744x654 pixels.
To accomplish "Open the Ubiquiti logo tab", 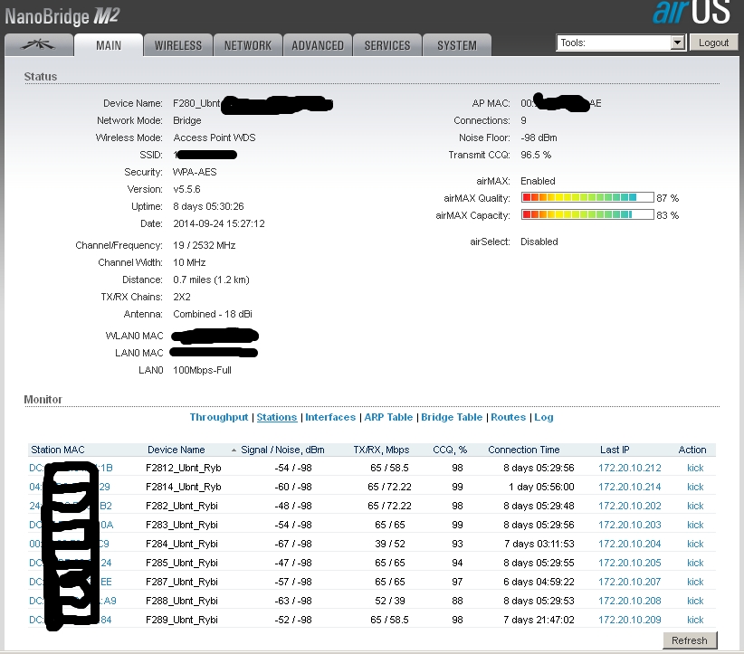I will pos(38,45).
